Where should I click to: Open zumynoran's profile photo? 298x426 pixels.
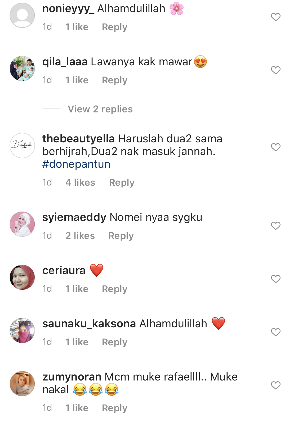click(x=22, y=384)
